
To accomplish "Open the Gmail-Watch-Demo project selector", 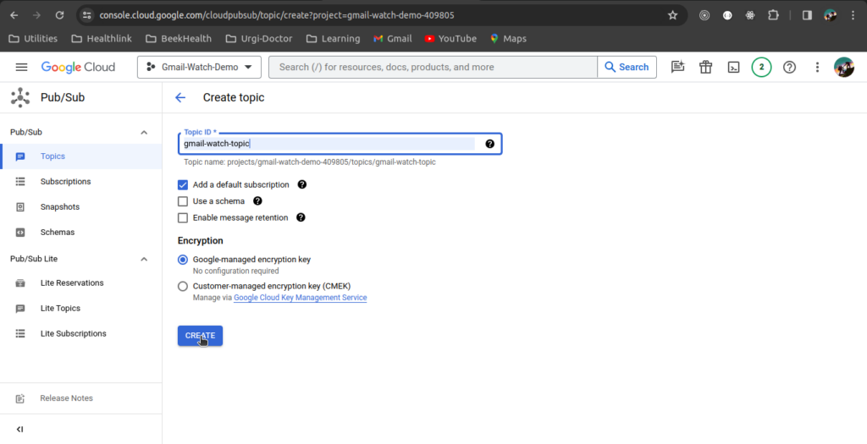I will 199,68.
